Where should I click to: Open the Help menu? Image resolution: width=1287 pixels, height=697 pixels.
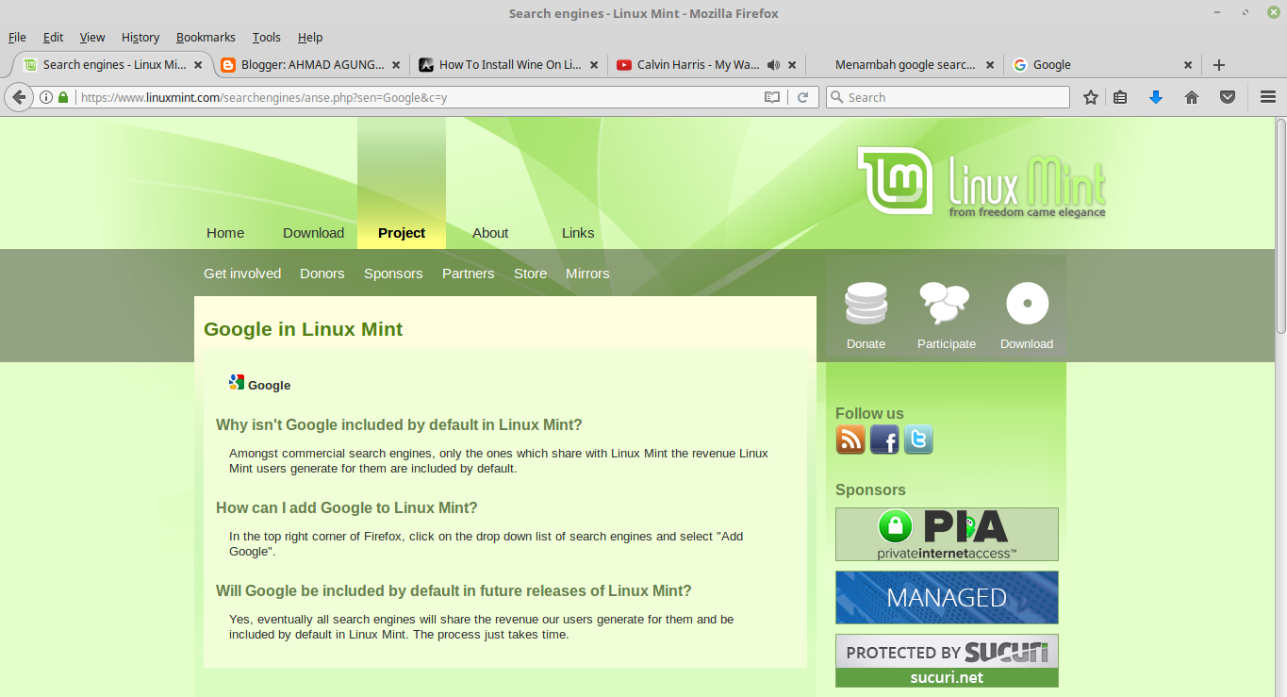310,37
